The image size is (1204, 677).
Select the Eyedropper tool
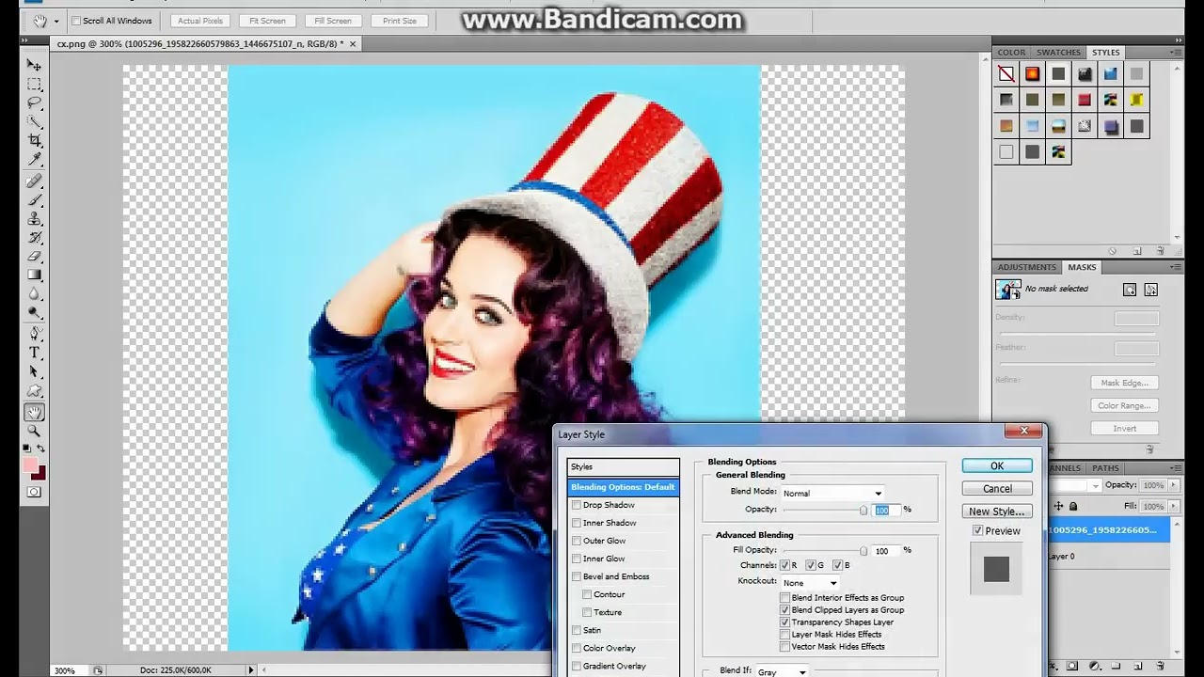34,160
